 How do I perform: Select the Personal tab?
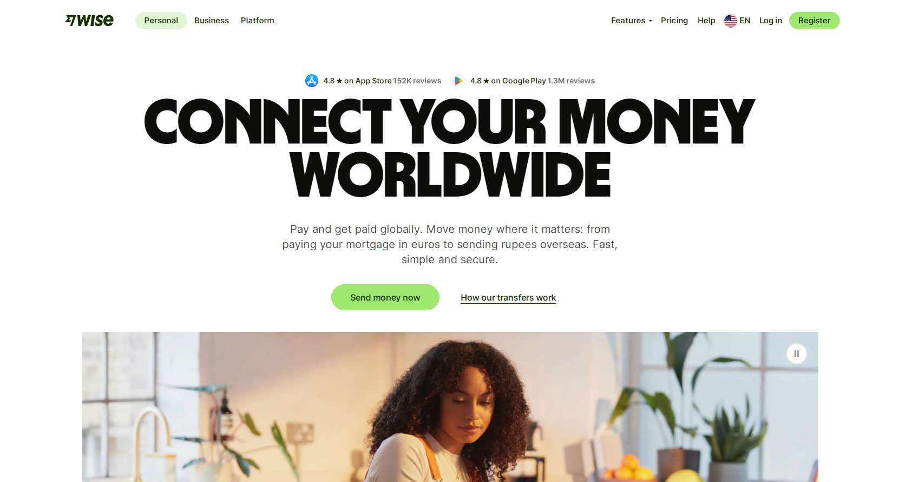point(161,21)
